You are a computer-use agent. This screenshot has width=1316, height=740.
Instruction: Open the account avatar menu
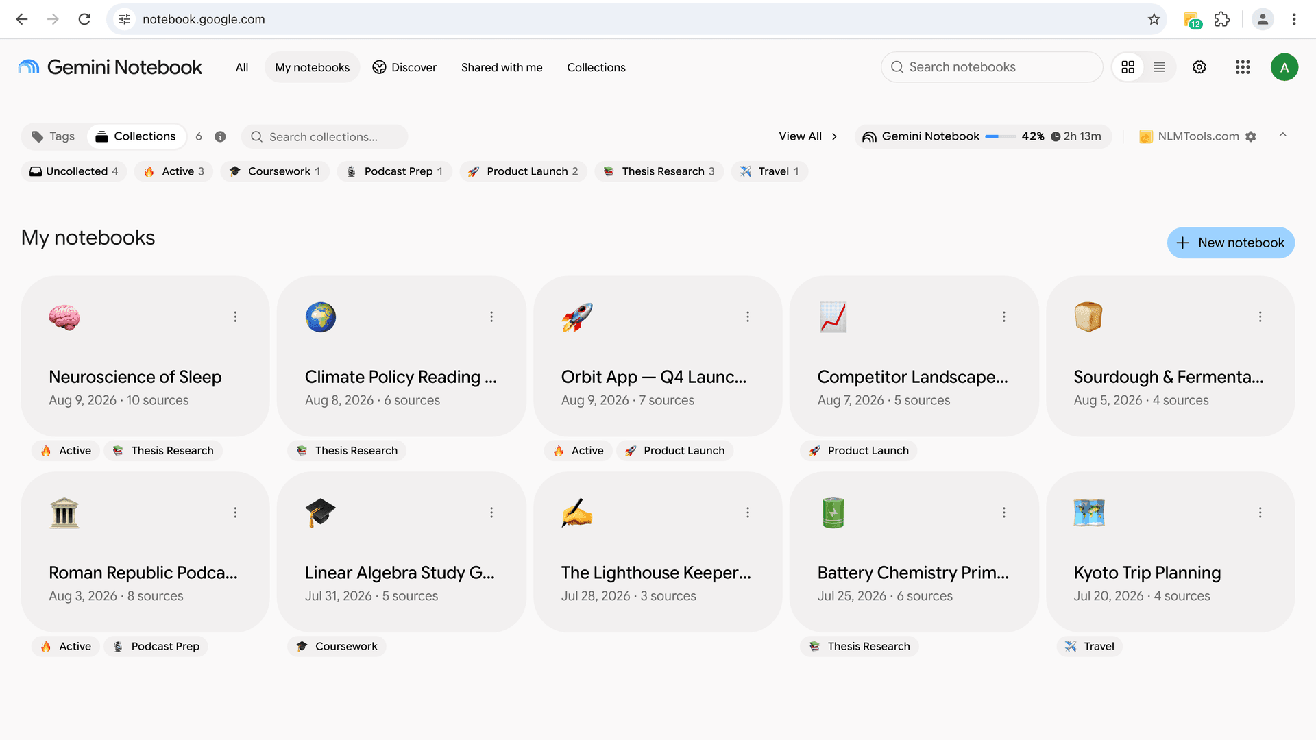tap(1284, 67)
